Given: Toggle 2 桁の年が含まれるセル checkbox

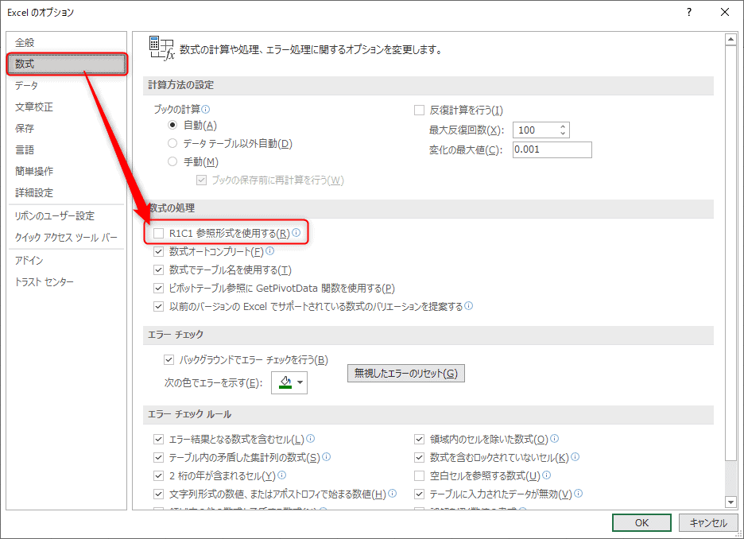Looking at the screenshot, I should click(x=158, y=476).
